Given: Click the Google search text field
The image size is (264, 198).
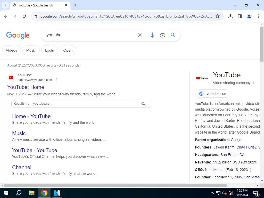Looking at the screenshot, I should 91,35.
